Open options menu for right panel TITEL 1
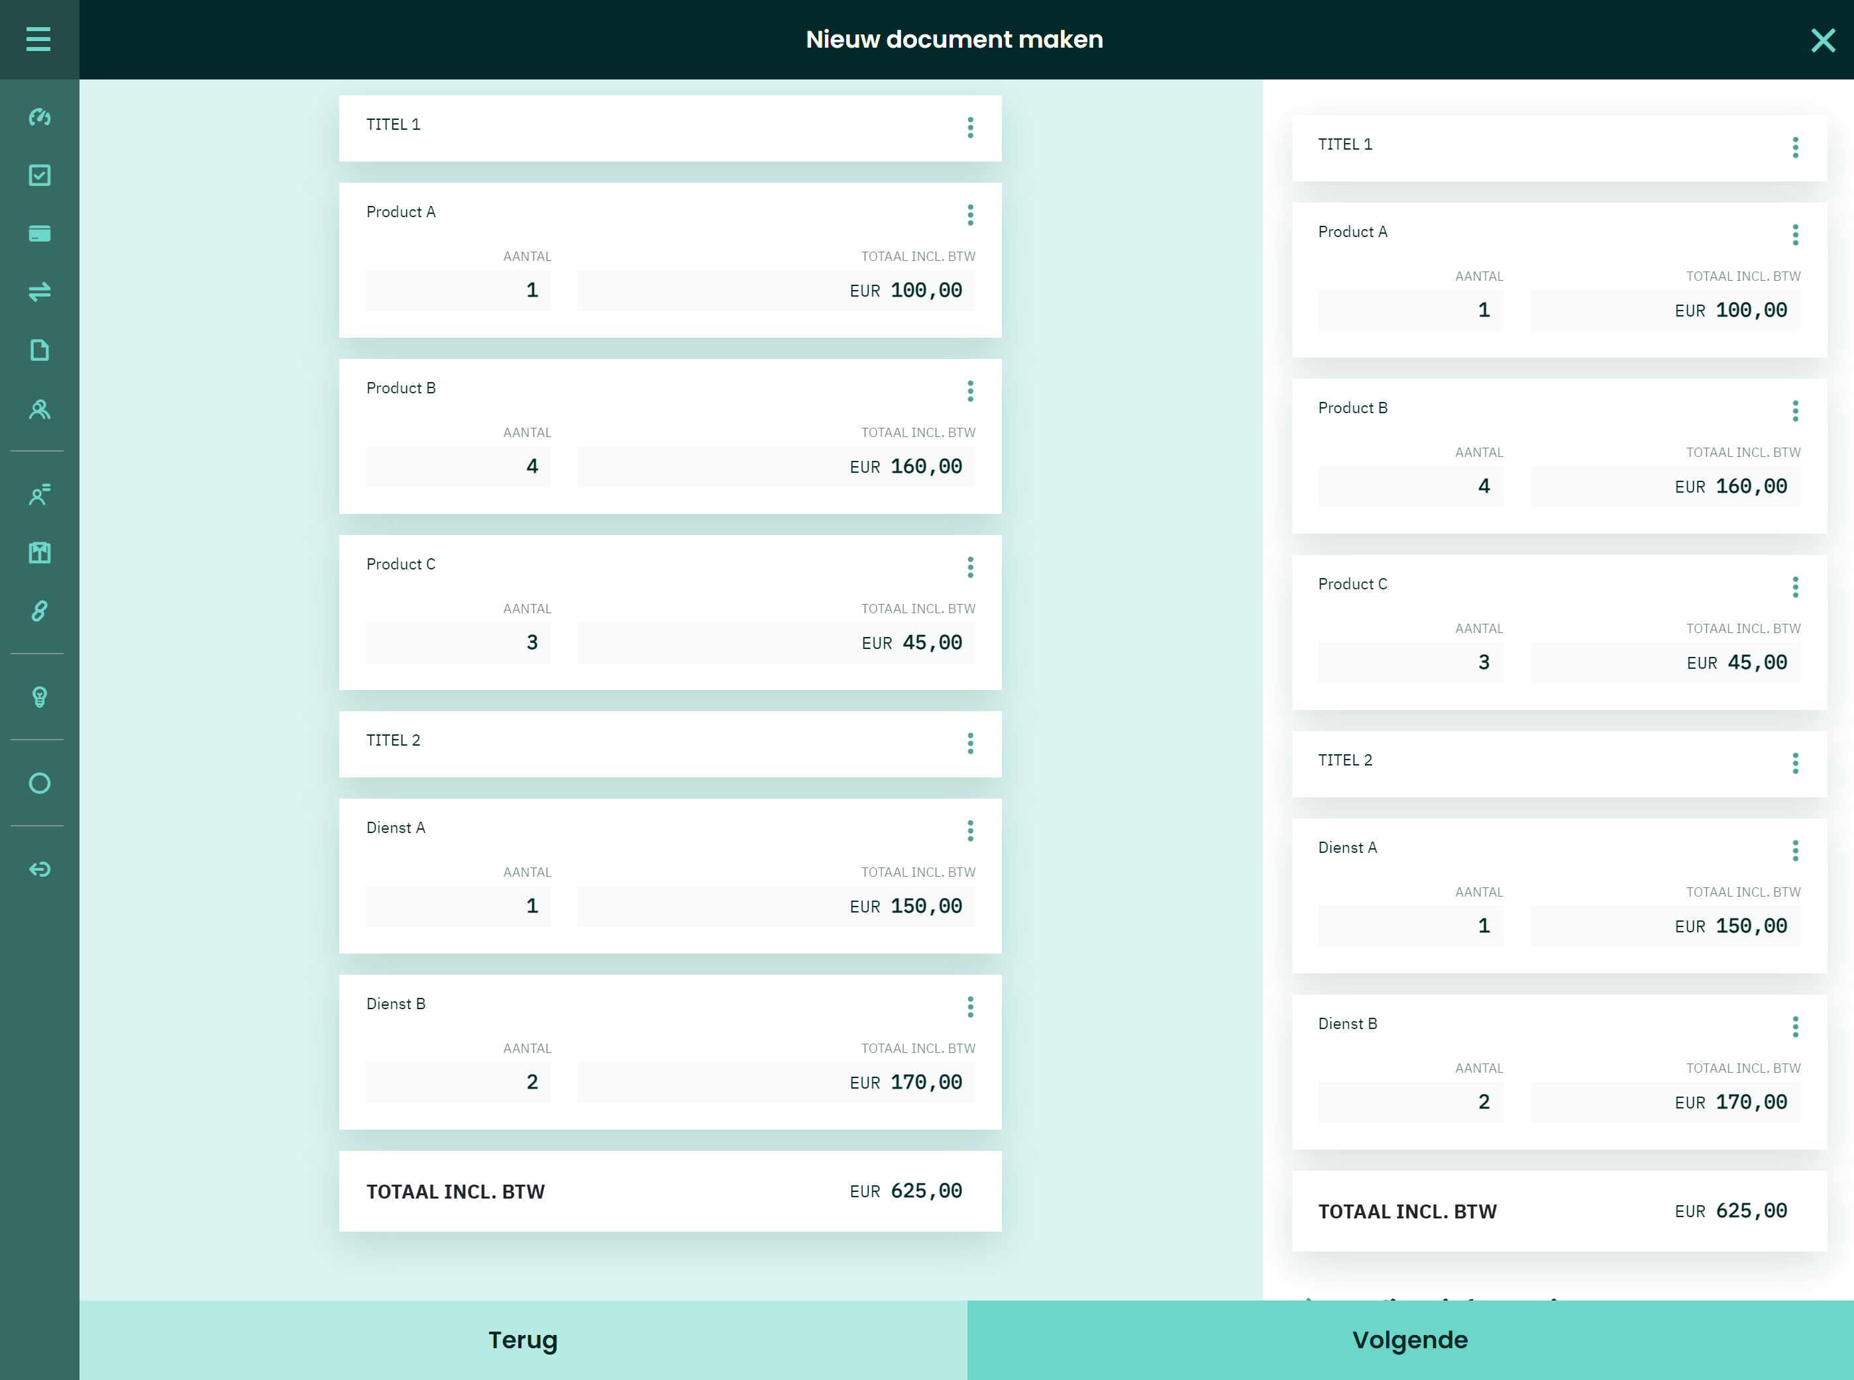The image size is (1854, 1380). coord(1794,148)
